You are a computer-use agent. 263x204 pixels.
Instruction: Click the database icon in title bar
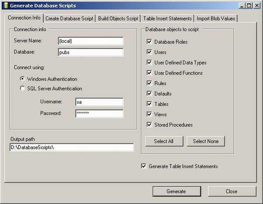tap(5, 5)
